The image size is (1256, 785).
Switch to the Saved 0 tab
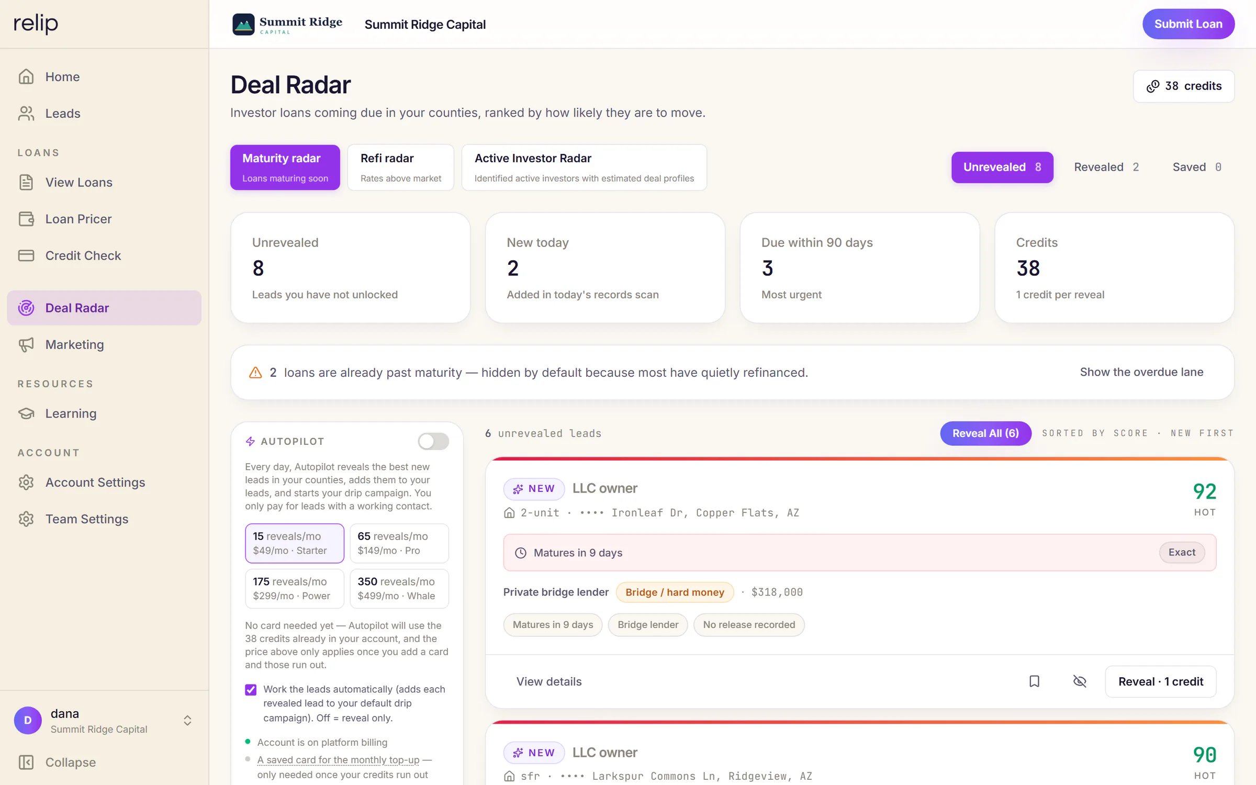pos(1197,167)
